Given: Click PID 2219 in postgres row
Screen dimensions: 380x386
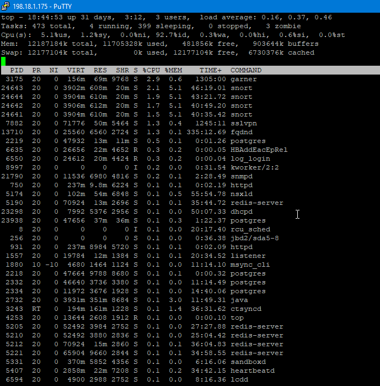Looking at the screenshot, I should point(14,141).
